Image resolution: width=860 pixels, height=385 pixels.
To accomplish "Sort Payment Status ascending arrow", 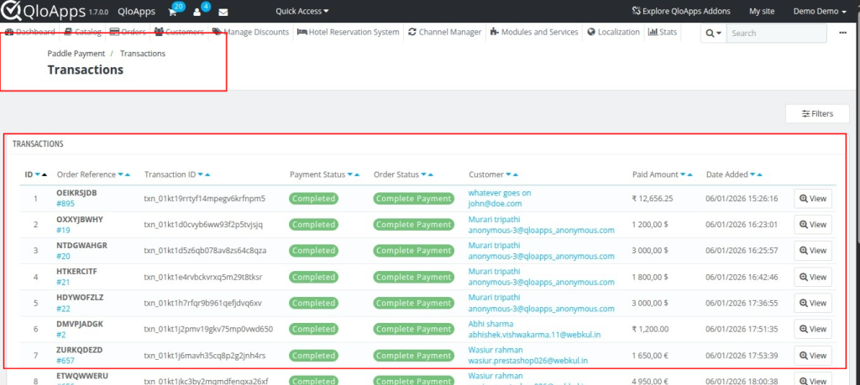I will (356, 174).
